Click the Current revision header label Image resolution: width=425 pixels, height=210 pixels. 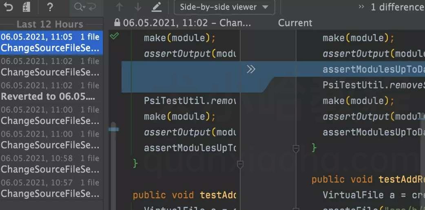point(295,23)
